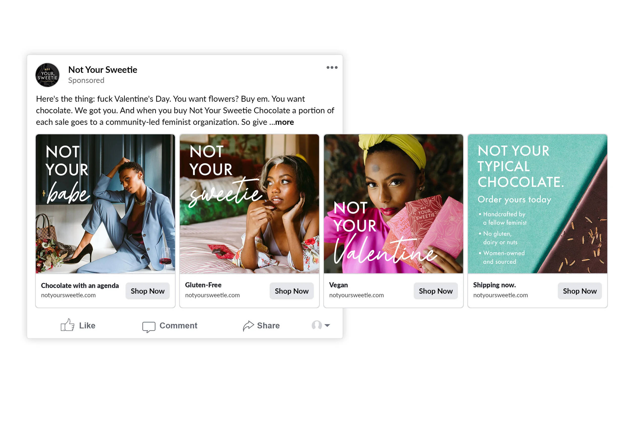631x421 pixels.
Task: Open the Not Your Sweetie bed photo image
Action: (x=250, y=204)
